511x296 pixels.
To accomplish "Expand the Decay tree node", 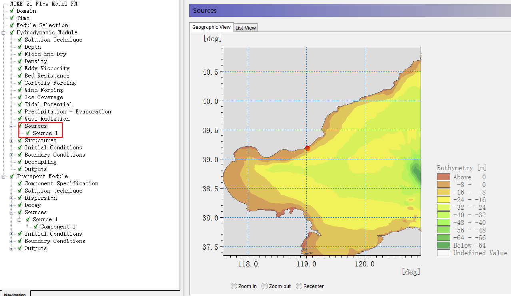I will coord(12,205).
